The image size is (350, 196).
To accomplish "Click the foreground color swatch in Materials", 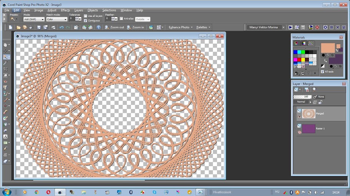I will click(327, 47).
